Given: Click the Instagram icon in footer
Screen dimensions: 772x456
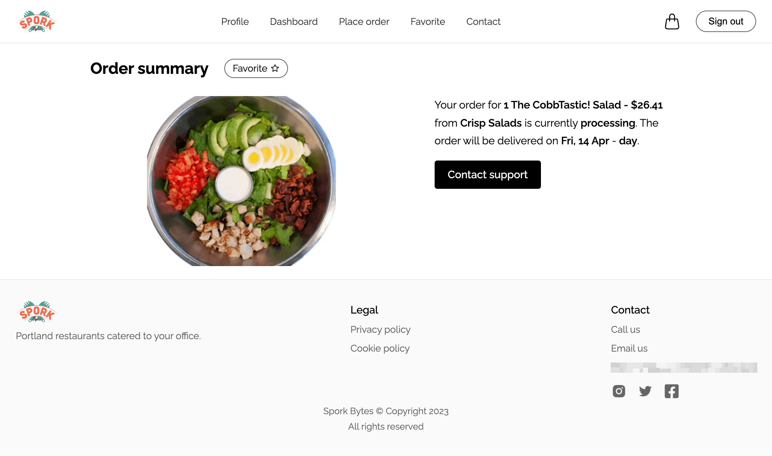Looking at the screenshot, I should pyautogui.click(x=618, y=390).
